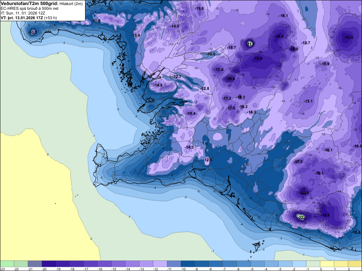Click the -22.2 temperature minimum label
Viewport: 362px width, 271px height.
(x=302, y=217)
